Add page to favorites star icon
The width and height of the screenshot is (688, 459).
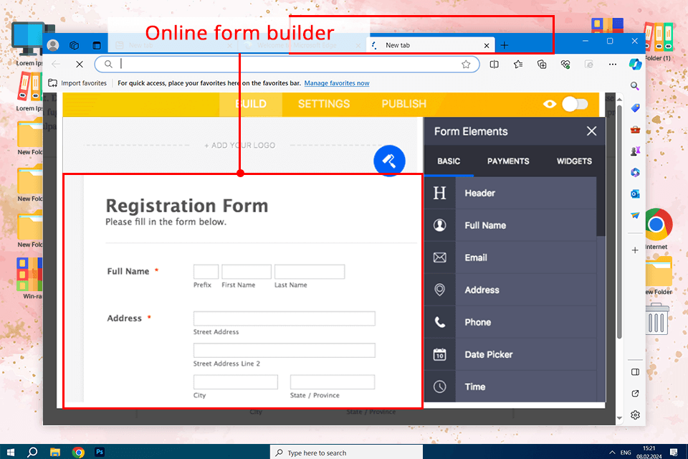tap(466, 65)
